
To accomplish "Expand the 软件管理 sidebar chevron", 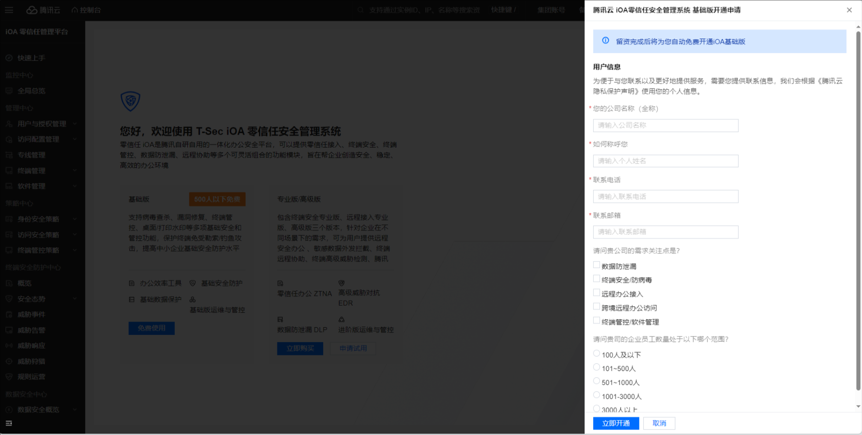I will coord(75,186).
